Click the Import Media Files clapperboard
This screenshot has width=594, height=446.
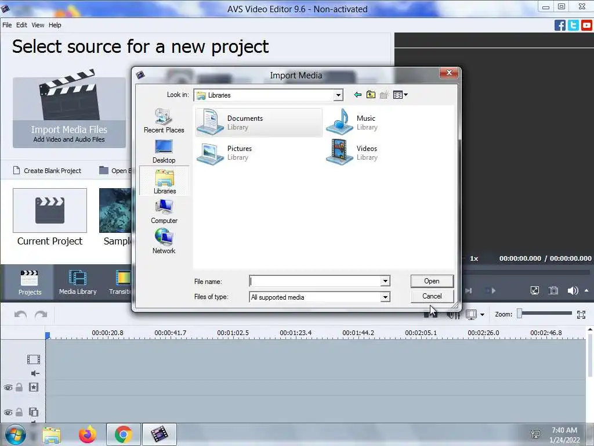69,112
